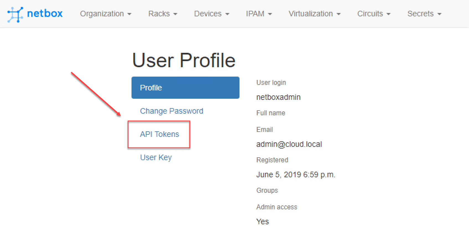Image resolution: width=469 pixels, height=232 pixels.
Task: Go to Change Password page
Action: pyautogui.click(x=172, y=111)
